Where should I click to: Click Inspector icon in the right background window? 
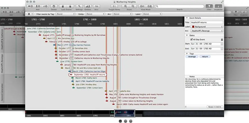pos(244,12)
